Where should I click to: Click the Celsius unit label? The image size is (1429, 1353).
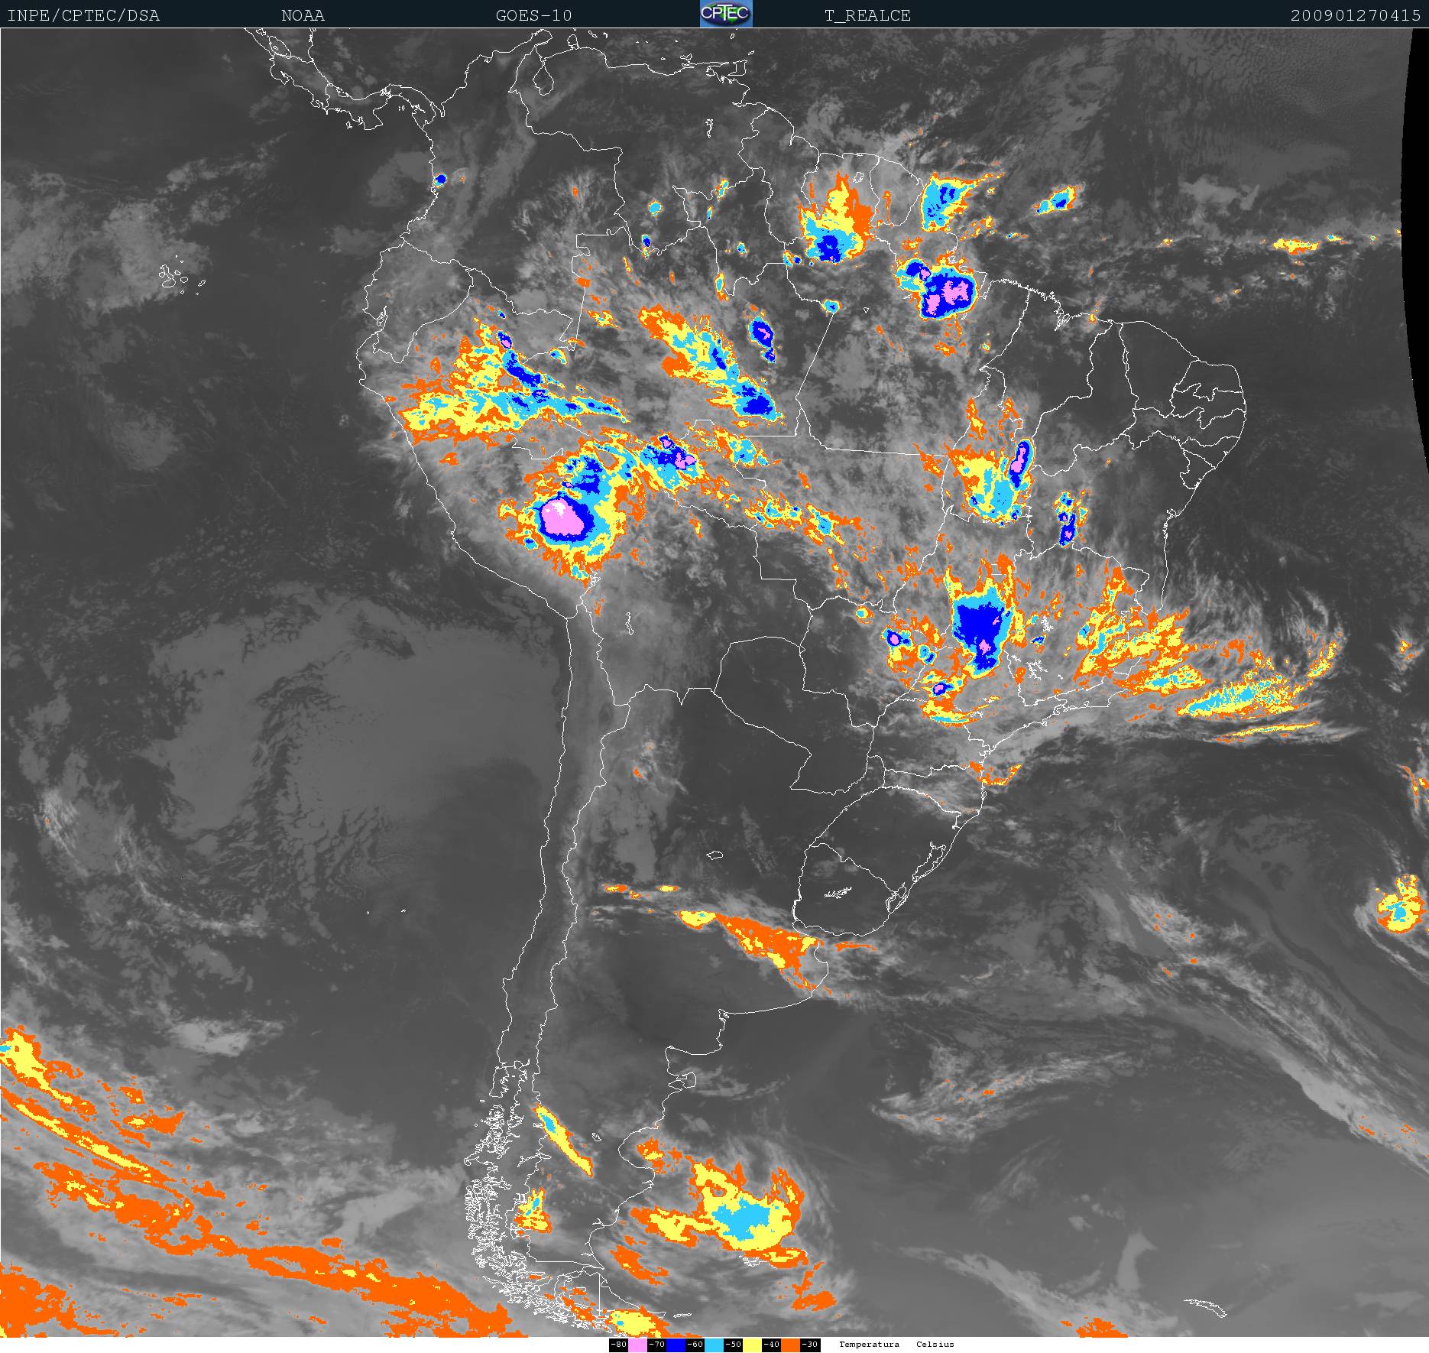click(935, 1344)
